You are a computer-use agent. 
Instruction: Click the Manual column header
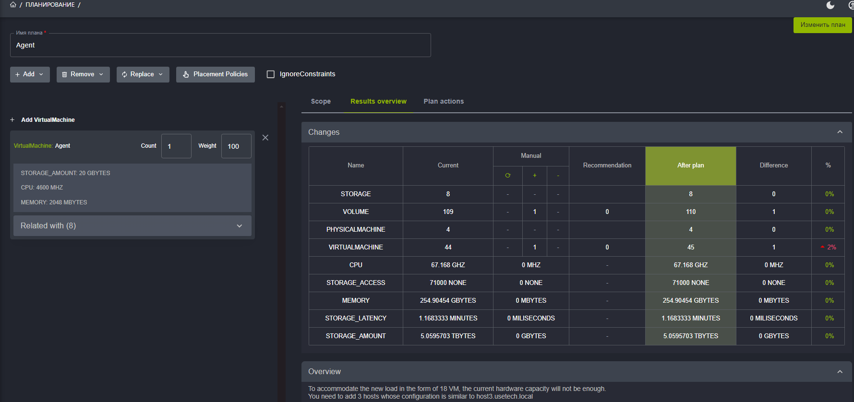point(531,156)
